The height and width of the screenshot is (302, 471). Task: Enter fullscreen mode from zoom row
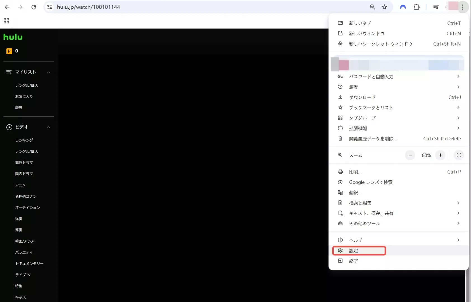click(459, 155)
